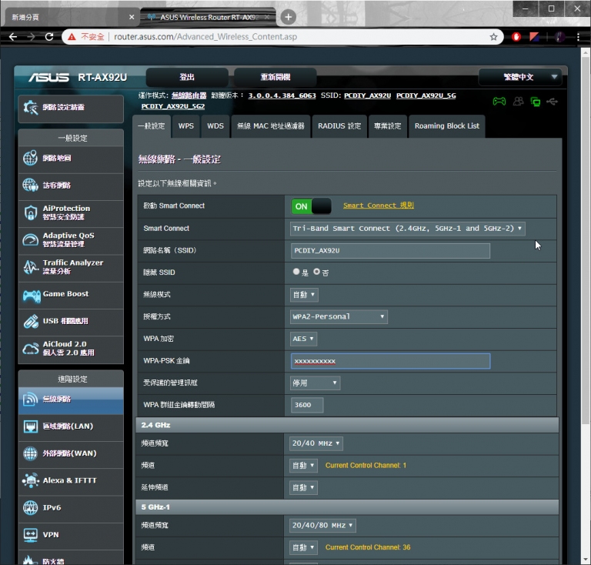The image size is (591, 565).
Task: Open the 5 GHz-1 20/40/80 MHz bandwidth dropdown
Action: (x=322, y=526)
